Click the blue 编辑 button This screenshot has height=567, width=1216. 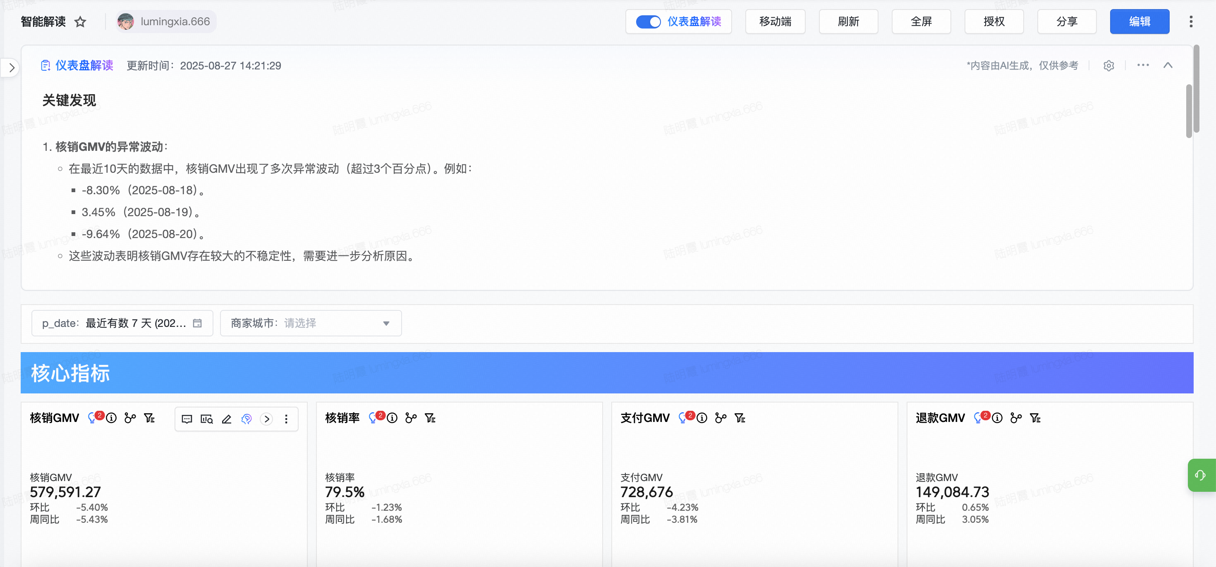coord(1139,22)
